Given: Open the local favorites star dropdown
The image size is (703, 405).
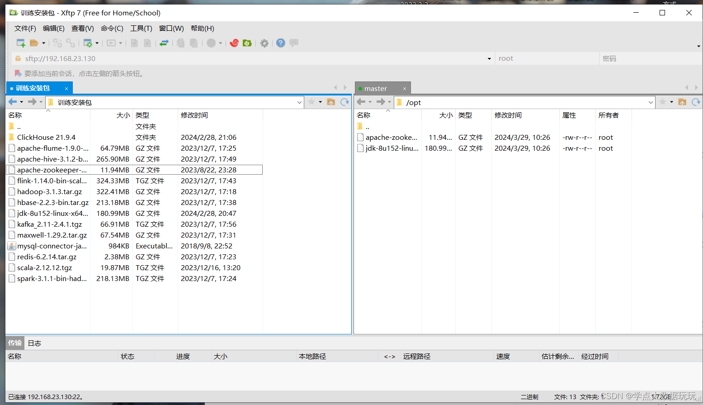Looking at the screenshot, I should click(x=321, y=102).
